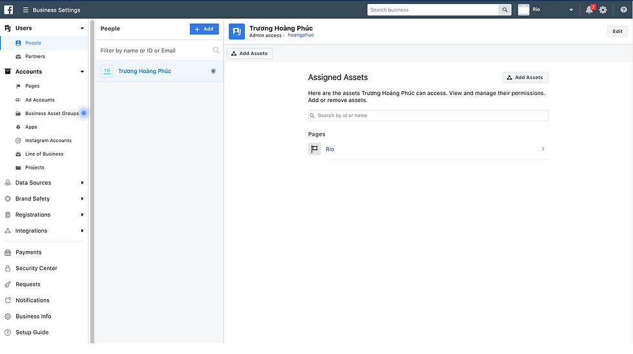Open Payments in sidebar
633x354 pixels.
click(x=28, y=253)
